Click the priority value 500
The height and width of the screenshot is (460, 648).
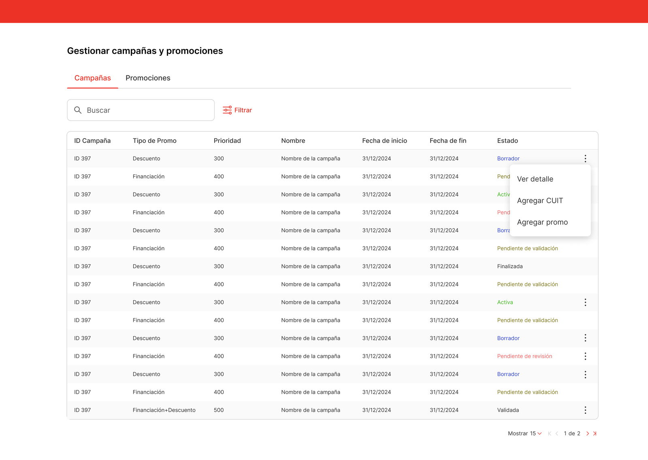(x=219, y=410)
